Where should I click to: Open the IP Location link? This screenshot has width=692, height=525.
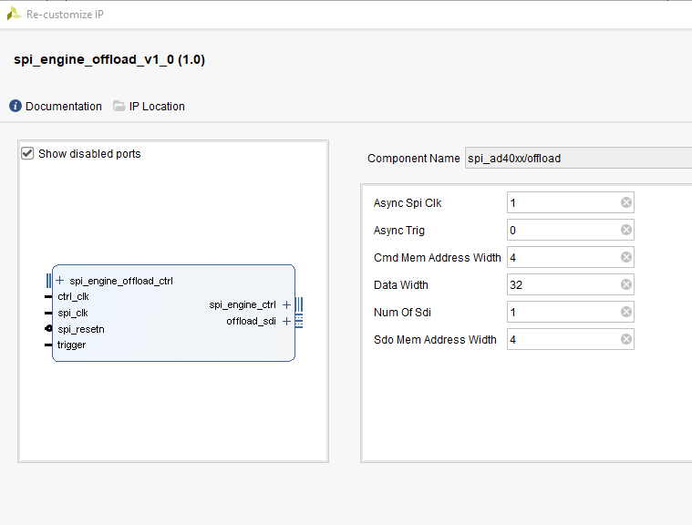tap(157, 107)
